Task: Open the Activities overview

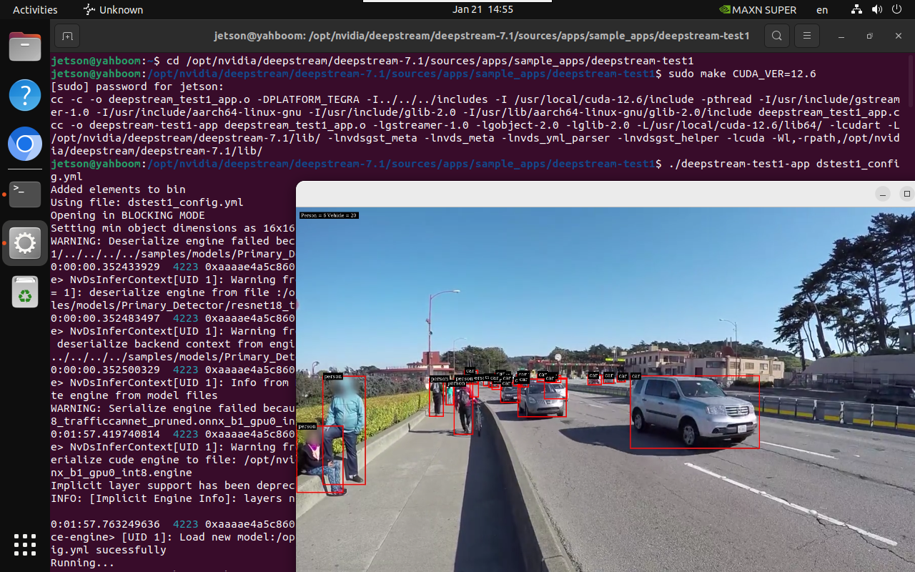Action: (x=35, y=10)
